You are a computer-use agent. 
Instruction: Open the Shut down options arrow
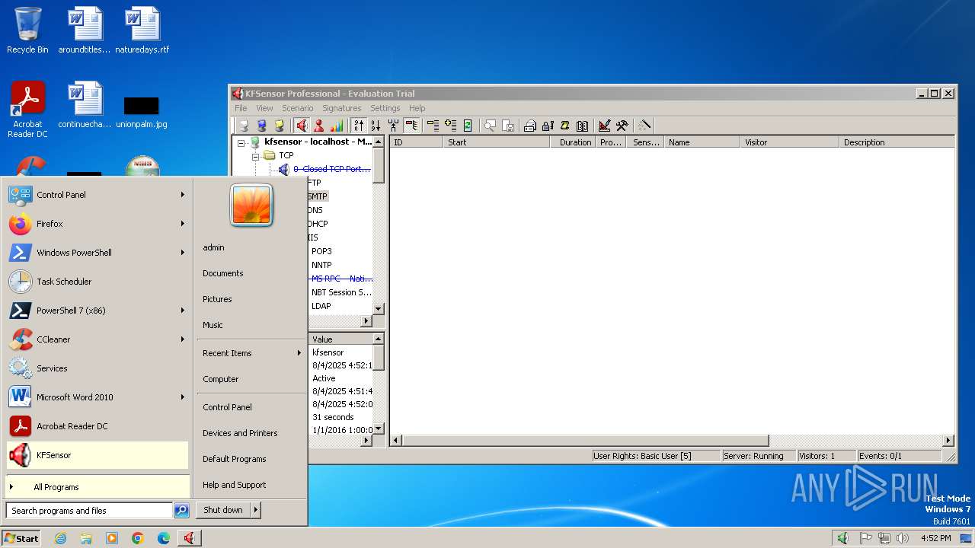(256, 510)
